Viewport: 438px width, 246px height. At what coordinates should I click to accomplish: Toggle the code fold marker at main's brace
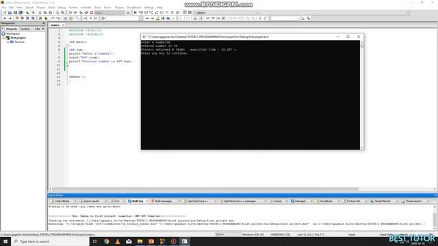click(67, 46)
